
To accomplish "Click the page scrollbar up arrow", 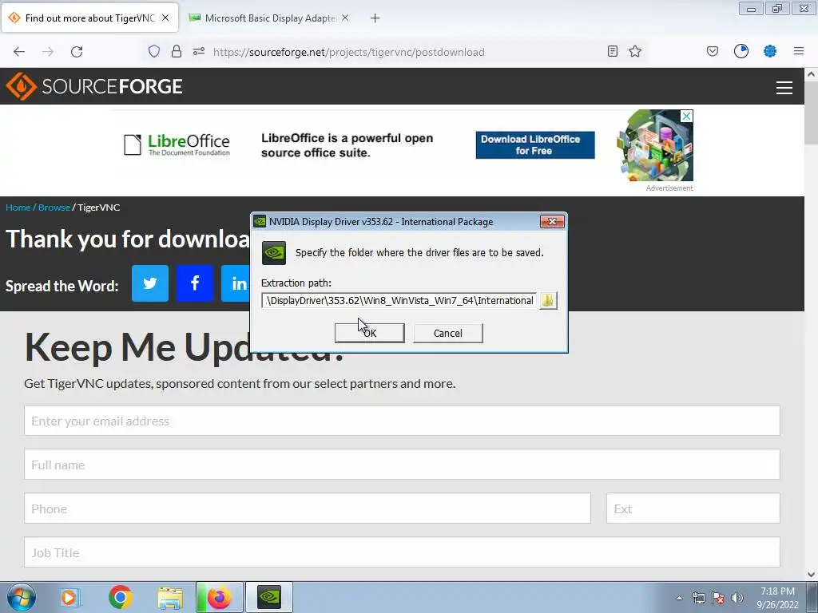I will [x=812, y=74].
